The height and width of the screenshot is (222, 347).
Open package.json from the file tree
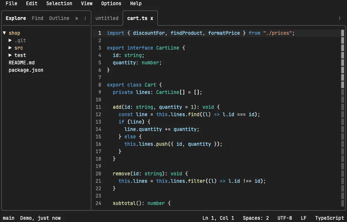(x=26, y=70)
